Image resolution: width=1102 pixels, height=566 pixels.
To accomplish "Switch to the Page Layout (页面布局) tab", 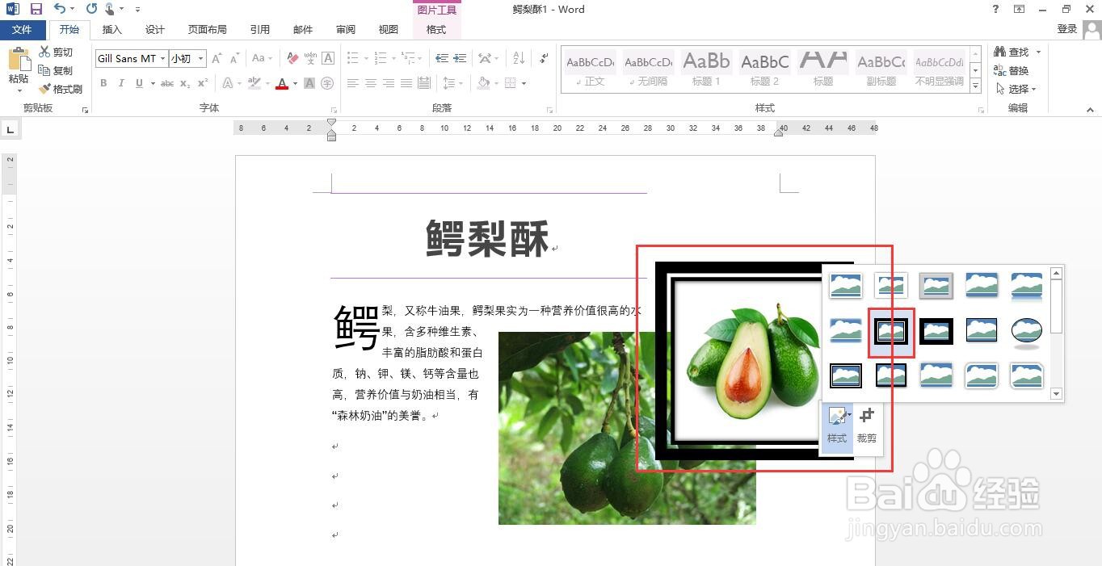I will pyautogui.click(x=208, y=30).
